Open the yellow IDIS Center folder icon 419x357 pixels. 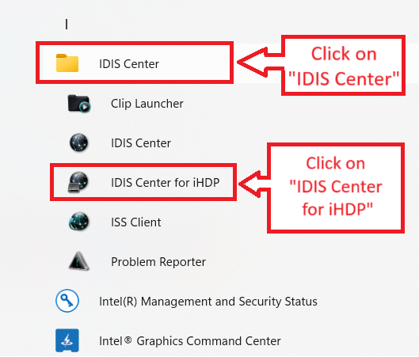pyautogui.click(x=67, y=63)
